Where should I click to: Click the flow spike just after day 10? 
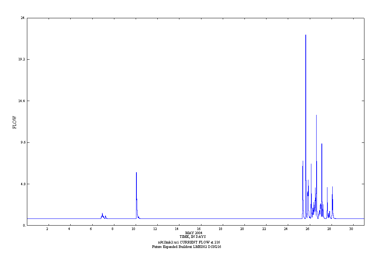[x=136, y=174]
